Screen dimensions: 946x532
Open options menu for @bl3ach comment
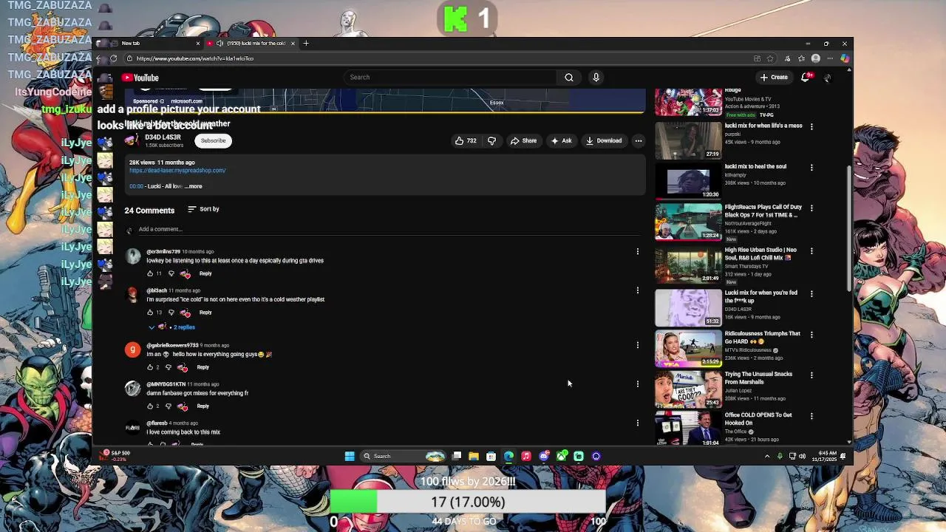tap(638, 290)
